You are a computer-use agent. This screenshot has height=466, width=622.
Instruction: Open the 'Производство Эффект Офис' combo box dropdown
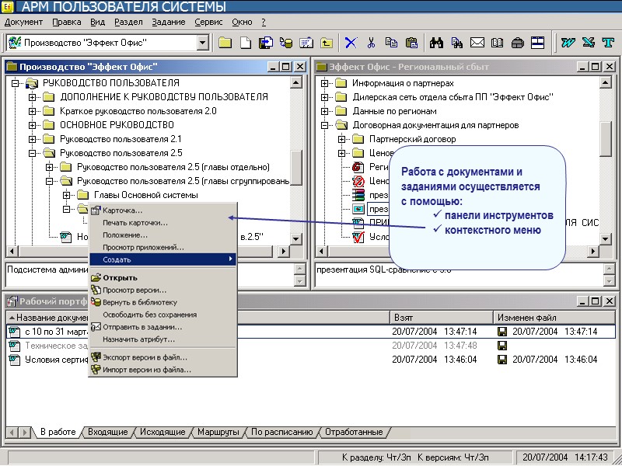[x=203, y=43]
